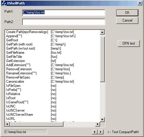Click the Cancel button
The image size is (144, 137).
coord(127,20)
